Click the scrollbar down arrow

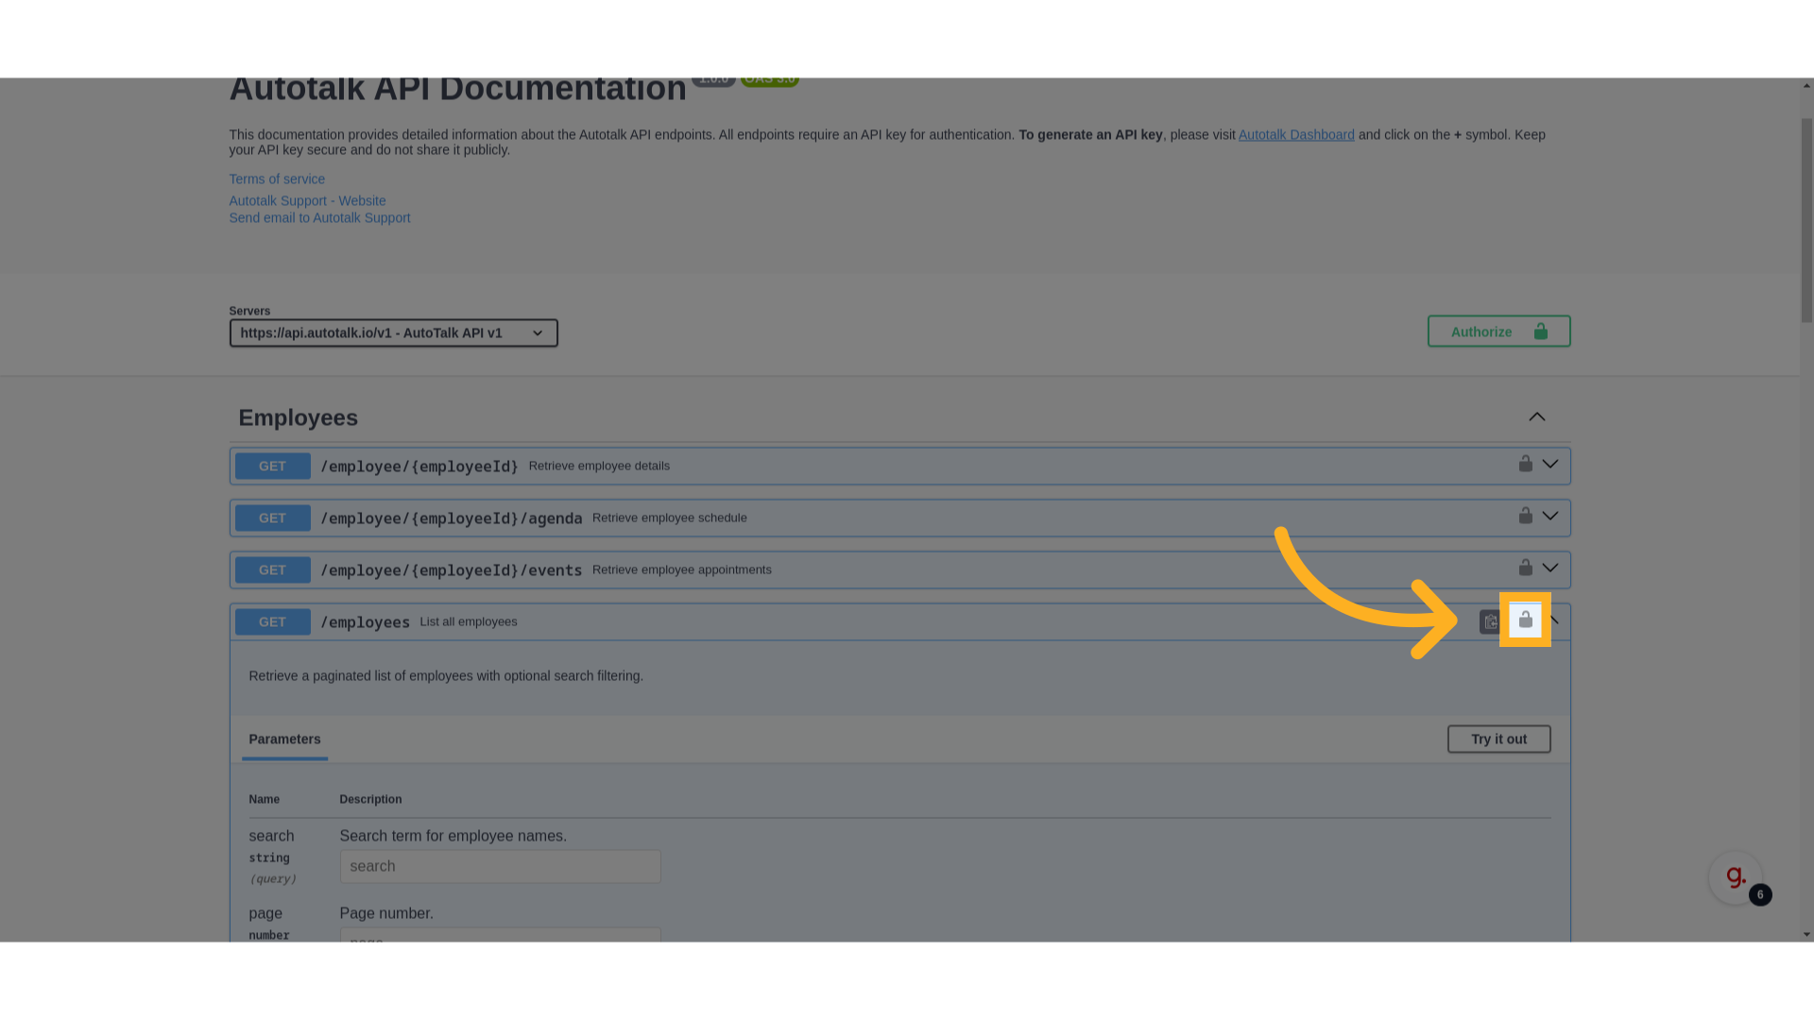click(x=1806, y=935)
